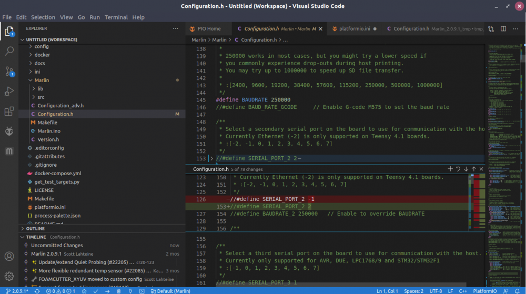526x294 pixels.
Task: Open the Run and Debug view
Action: click(x=9, y=91)
